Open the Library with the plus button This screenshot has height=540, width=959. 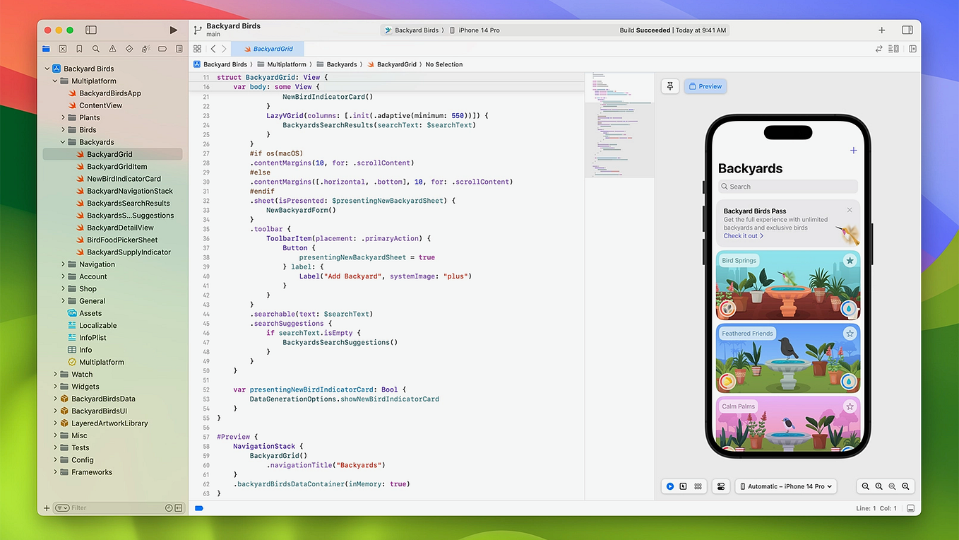point(881,30)
